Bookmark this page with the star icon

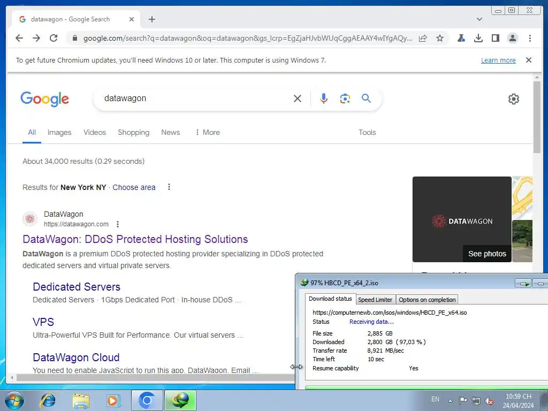click(440, 38)
